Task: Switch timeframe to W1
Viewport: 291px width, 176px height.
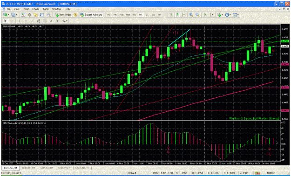Action: 153,15
